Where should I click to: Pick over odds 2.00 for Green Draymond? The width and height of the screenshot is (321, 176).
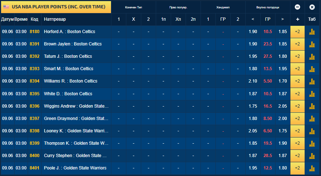click(x=282, y=119)
